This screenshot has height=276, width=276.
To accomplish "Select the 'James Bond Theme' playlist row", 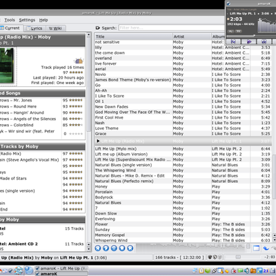I will (183, 80).
